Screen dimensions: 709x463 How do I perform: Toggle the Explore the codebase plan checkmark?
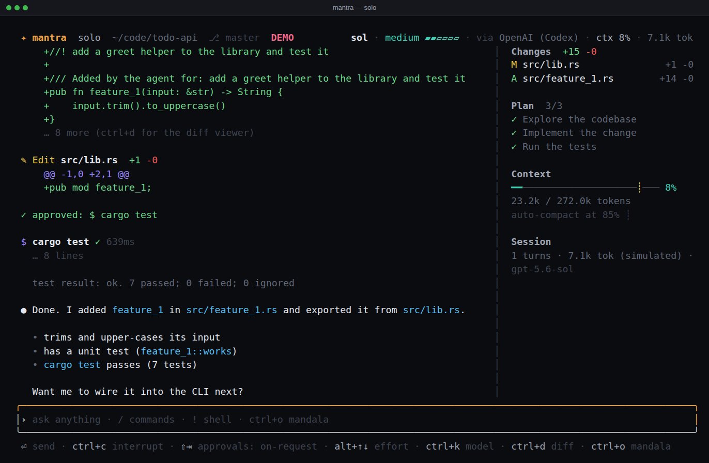[x=514, y=119]
